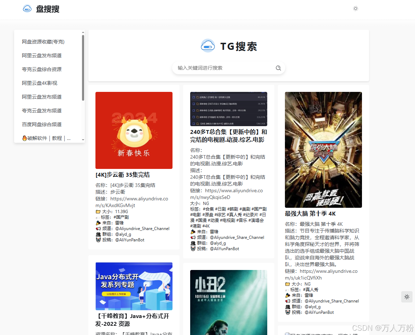The image size is (415, 335).
Task: Click the #国产剧 tag text in 步云衢 card
Action: point(121,217)
